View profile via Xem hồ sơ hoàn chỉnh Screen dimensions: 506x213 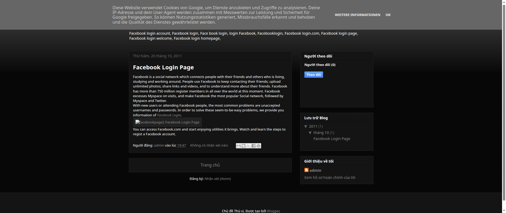330,178
